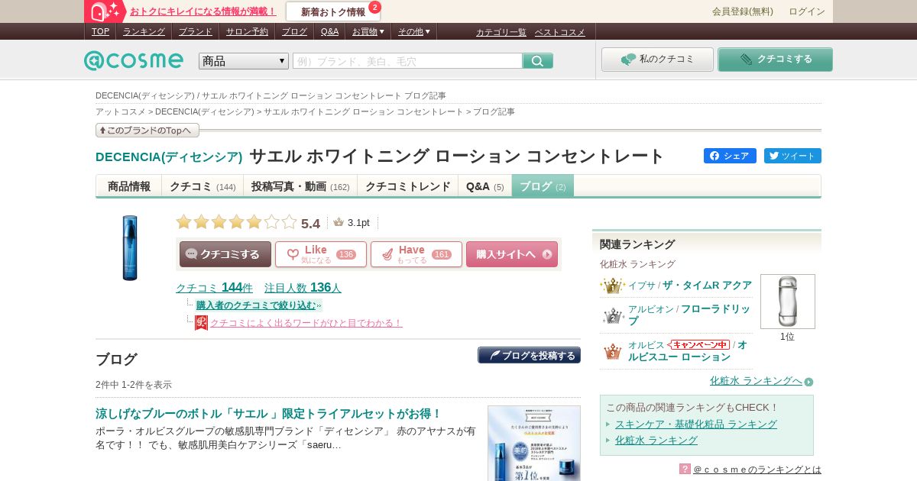Click おトクにキレイになる情報が満載 link

(x=203, y=11)
